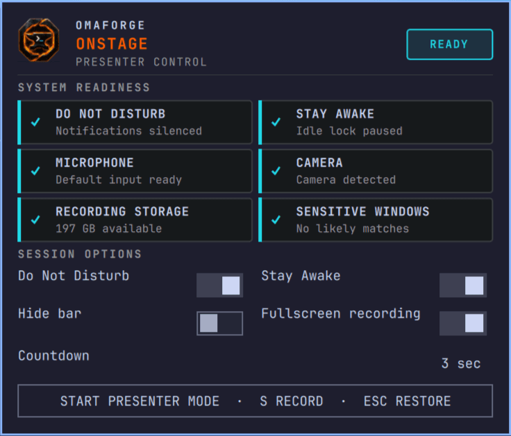Select the DO NOT DISTURB card title

(110, 114)
